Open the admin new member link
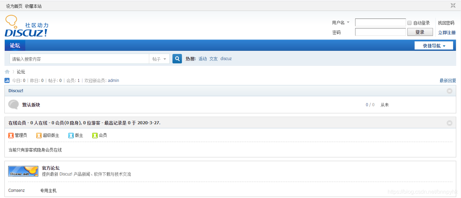 click(113, 81)
